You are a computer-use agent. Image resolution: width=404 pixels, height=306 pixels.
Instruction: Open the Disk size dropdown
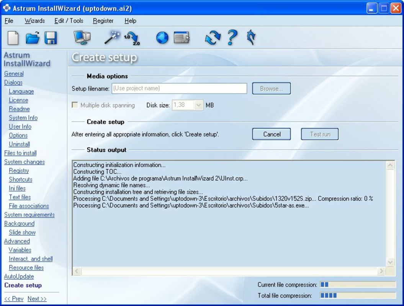tap(198, 105)
